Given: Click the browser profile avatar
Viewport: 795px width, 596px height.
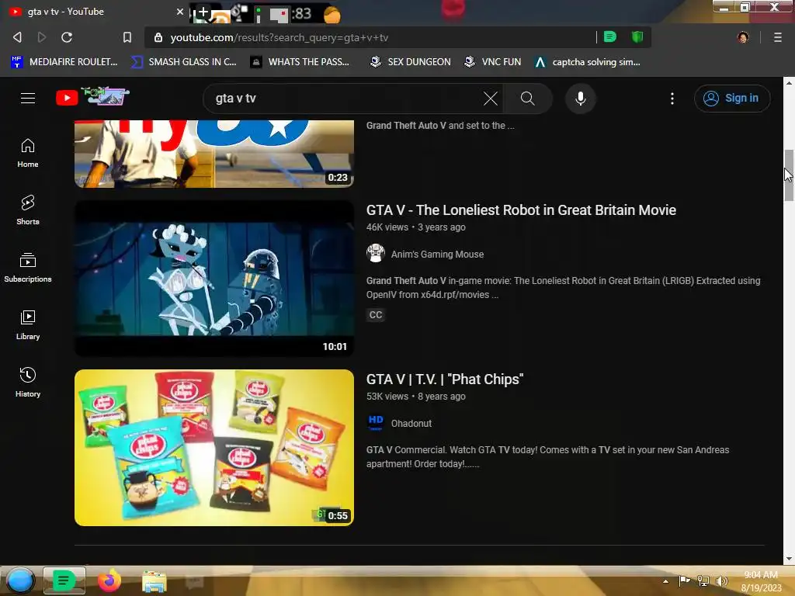Looking at the screenshot, I should pyautogui.click(x=743, y=37).
